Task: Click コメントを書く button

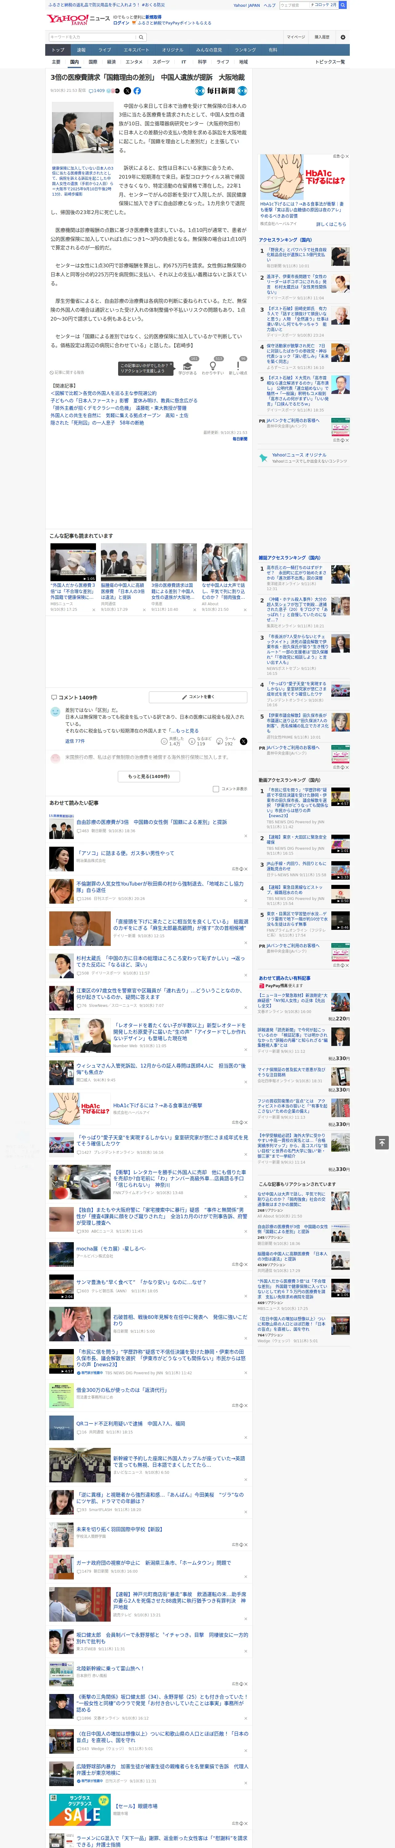Action: [x=198, y=697]
